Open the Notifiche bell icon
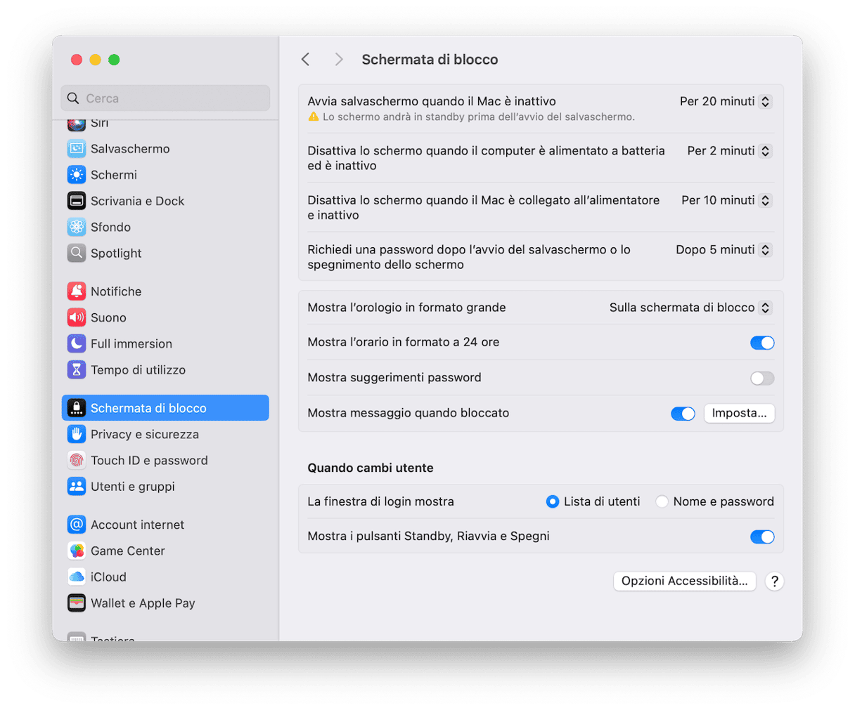Image resolution: width=855 pixels, height=710 pixels. pyautogui.click(x=76, y=291)
